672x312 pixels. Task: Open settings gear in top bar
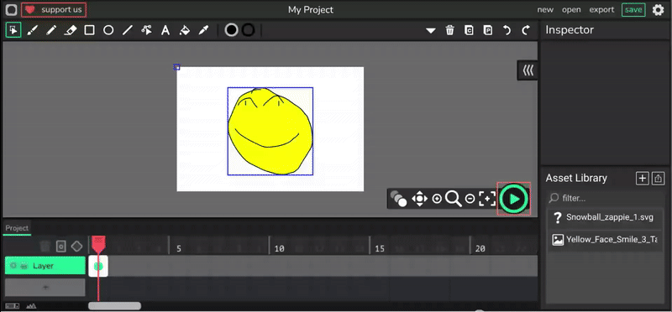(658, 10)
